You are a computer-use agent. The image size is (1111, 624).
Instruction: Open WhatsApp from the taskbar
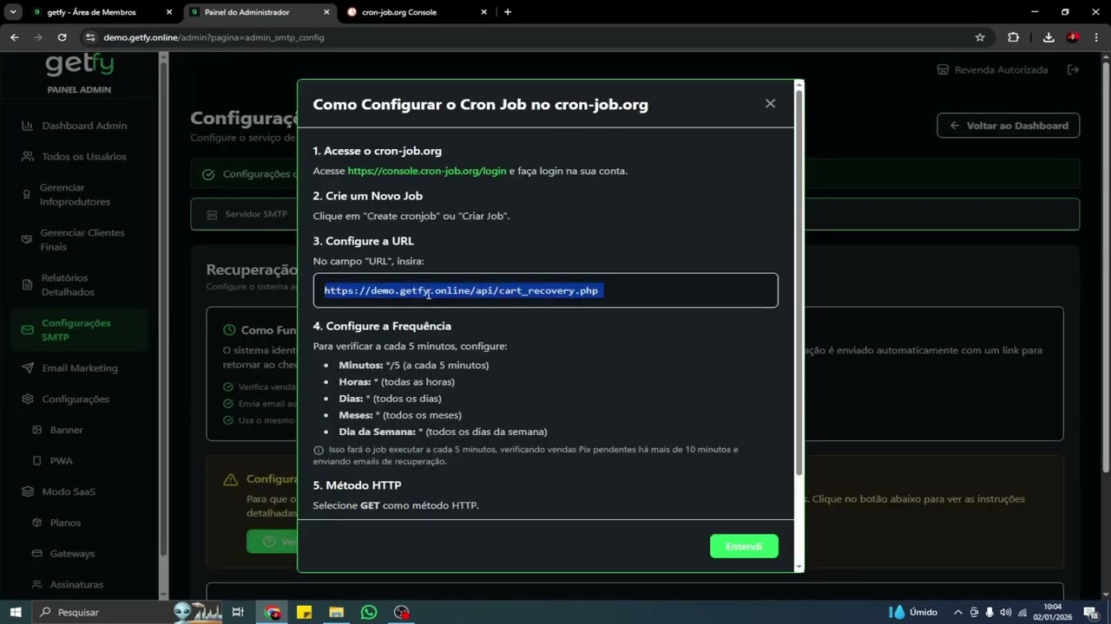(369, 612)
